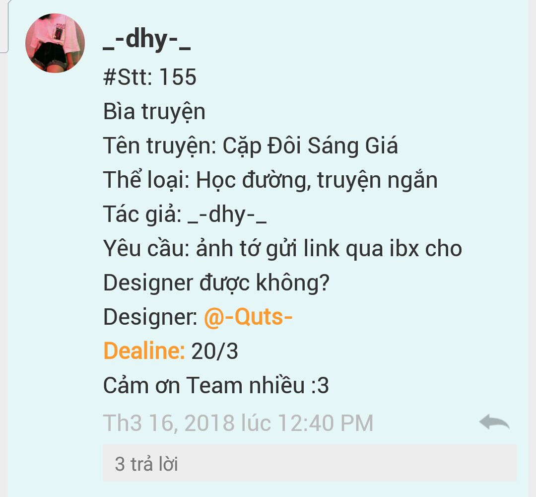
Task: Click the Designer được không? text
Action: (x=216, y=283)
